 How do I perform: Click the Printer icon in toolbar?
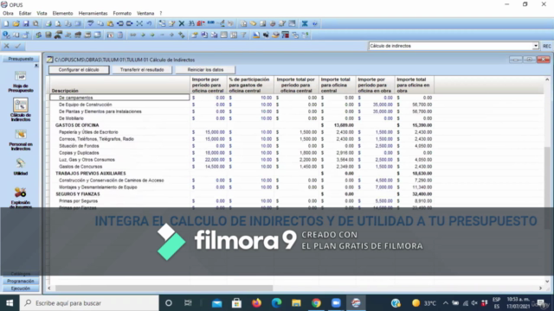tap(48, 23)
